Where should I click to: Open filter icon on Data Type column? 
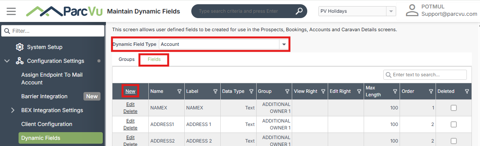[251, 91]
